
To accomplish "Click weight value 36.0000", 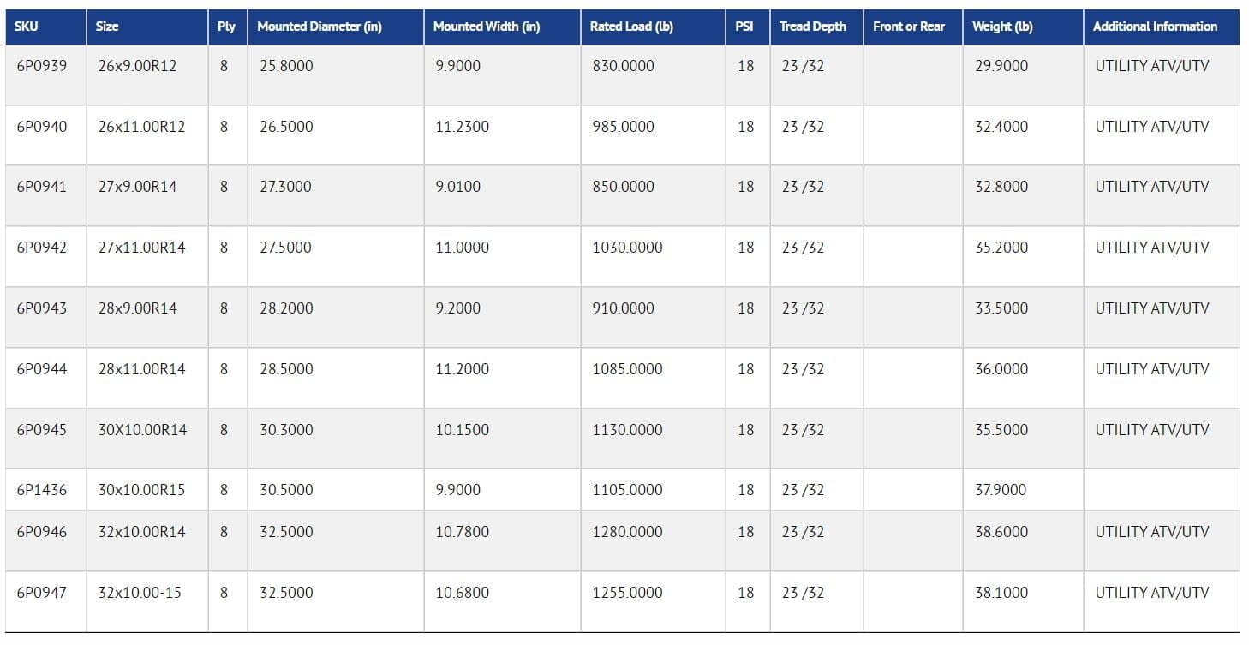I will (1001, 369).
